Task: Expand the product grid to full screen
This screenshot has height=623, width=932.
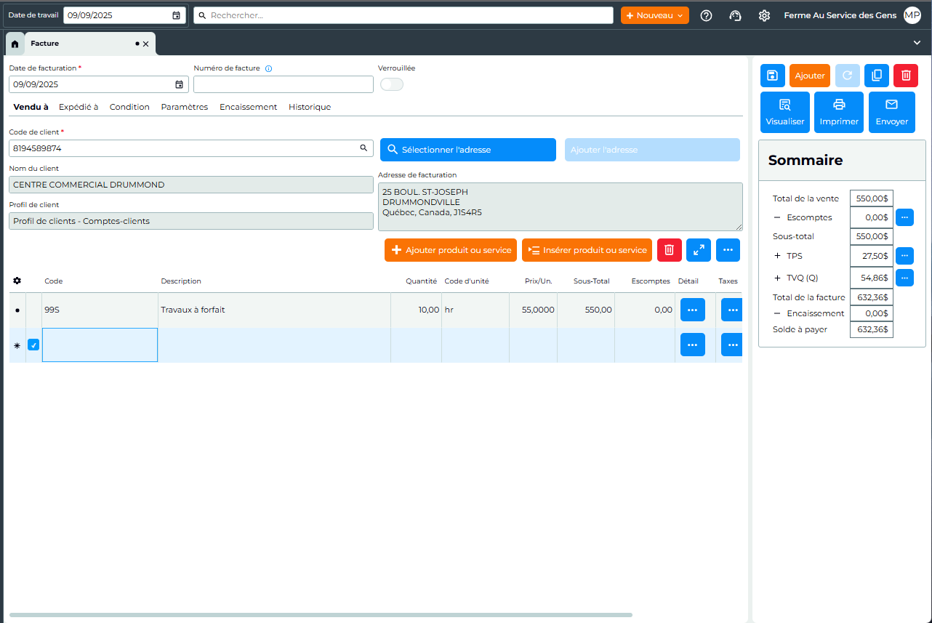Action: click(699, 250)
